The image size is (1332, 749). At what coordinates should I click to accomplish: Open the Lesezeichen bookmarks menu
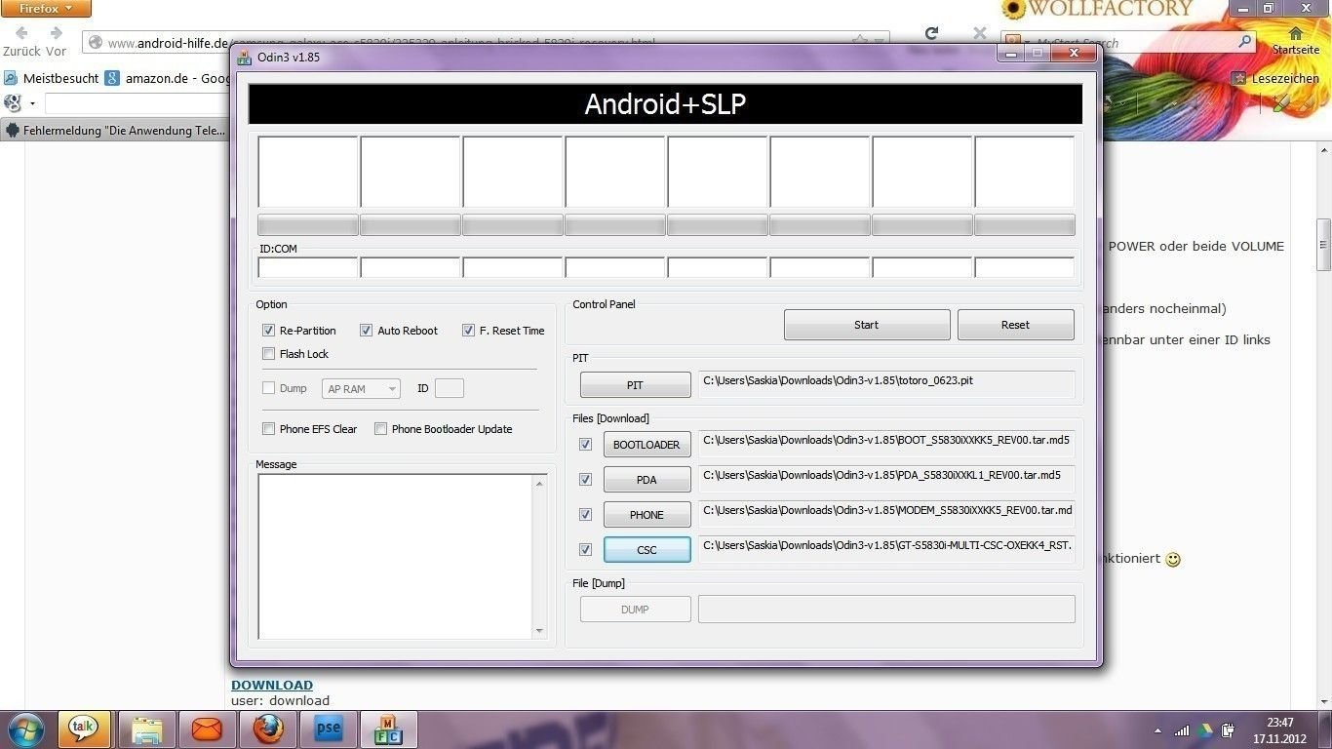pyautogui.click(x=1276, y=78)
